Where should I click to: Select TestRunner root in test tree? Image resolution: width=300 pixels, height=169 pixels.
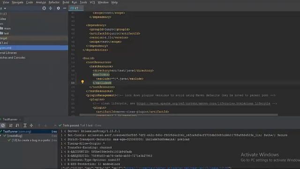point(29,131)
